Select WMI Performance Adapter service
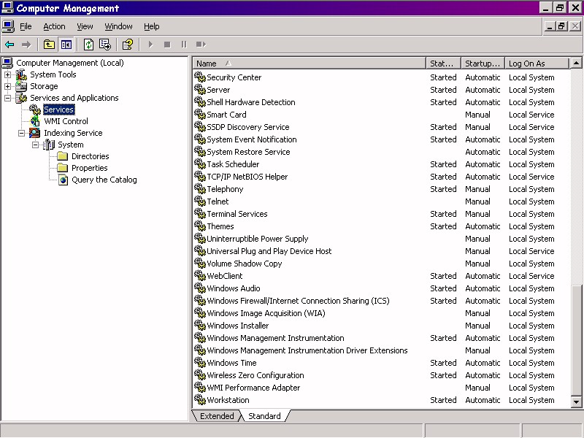Image resolution: width=584 pixels, height=438 pixels. pos(381,388)
